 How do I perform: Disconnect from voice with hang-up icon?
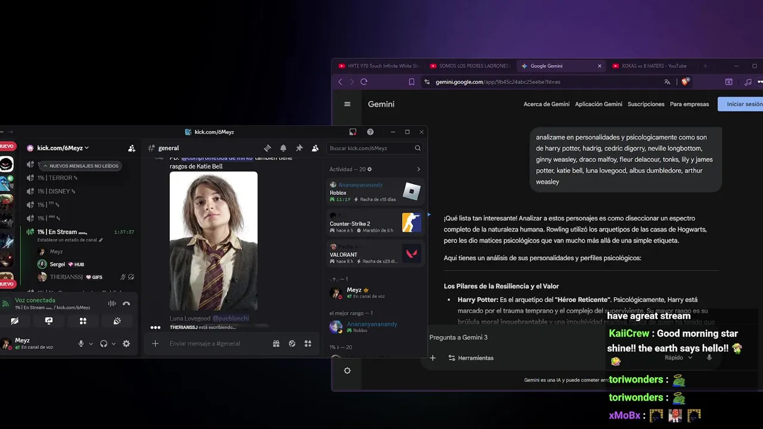point(126,303)
